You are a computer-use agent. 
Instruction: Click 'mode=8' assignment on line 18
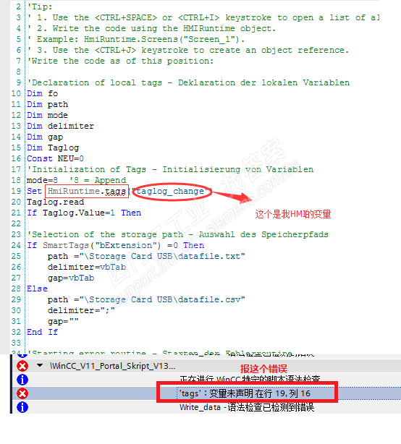point(42,180)
